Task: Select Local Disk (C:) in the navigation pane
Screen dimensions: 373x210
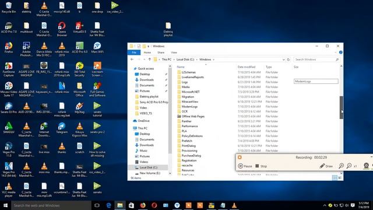Action: pyautogui.click(x=149, y=167)
